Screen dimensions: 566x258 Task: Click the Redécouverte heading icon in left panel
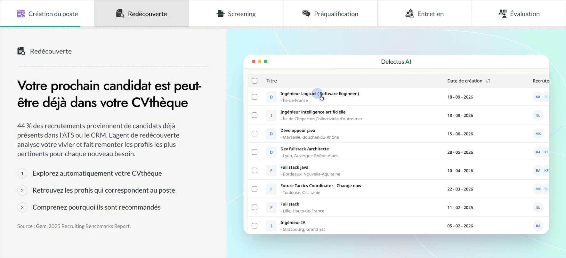[21, 51]
